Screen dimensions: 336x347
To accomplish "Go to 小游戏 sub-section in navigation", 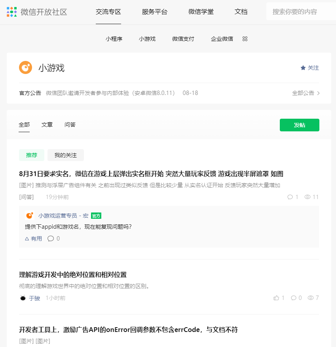I will [x=147, y=39].
